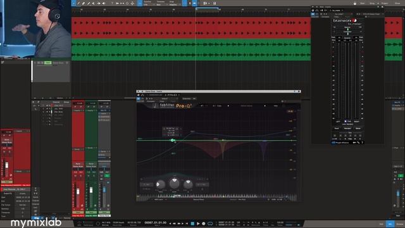Select the purple band node in Pro-Q 3
The width and height of the screenshot is (405, 228).
(x=265, y=141)
